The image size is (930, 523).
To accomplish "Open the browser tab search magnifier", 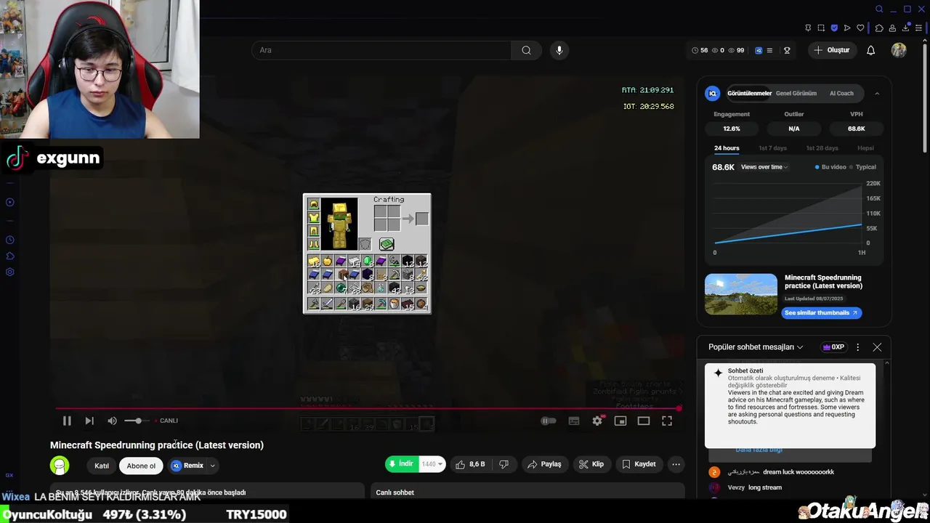I will (879, 9).
